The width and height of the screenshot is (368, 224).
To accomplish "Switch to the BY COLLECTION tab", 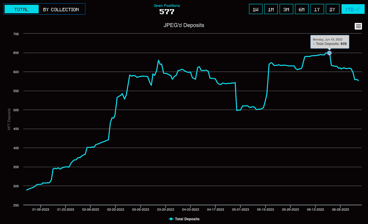I will (x=61, y=9).
